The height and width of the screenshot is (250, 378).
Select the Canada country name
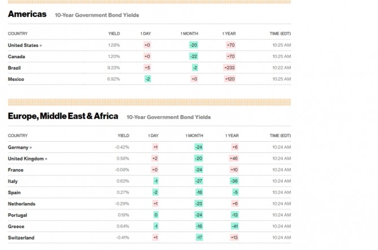pos(16,56)
